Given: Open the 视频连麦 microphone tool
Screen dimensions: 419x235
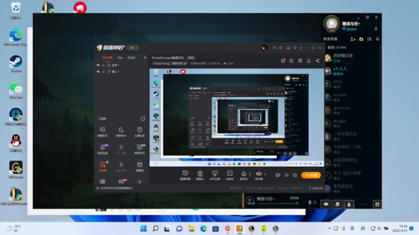Looking at the screenshot, I should pos(103,149).
